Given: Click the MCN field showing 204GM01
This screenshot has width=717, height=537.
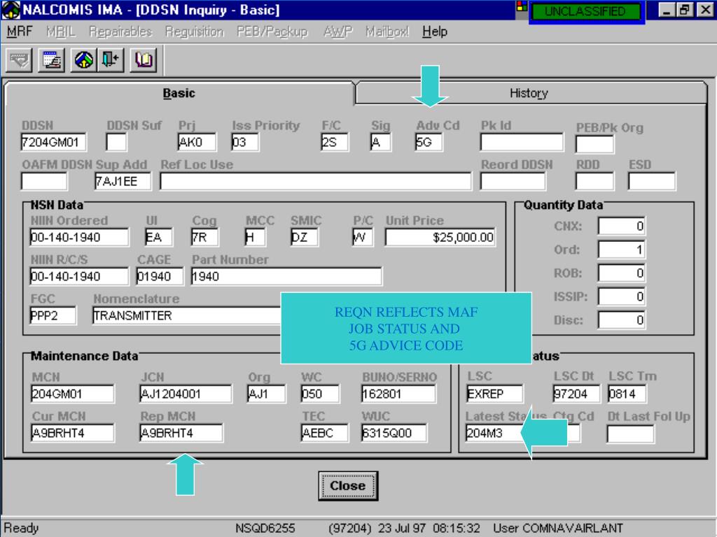Looking at the screenshot, I should [x=72, y=394].
